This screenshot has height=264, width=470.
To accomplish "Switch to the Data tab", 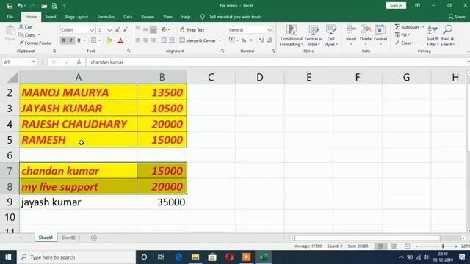I will pyautogui.click(x=128, y=17).
